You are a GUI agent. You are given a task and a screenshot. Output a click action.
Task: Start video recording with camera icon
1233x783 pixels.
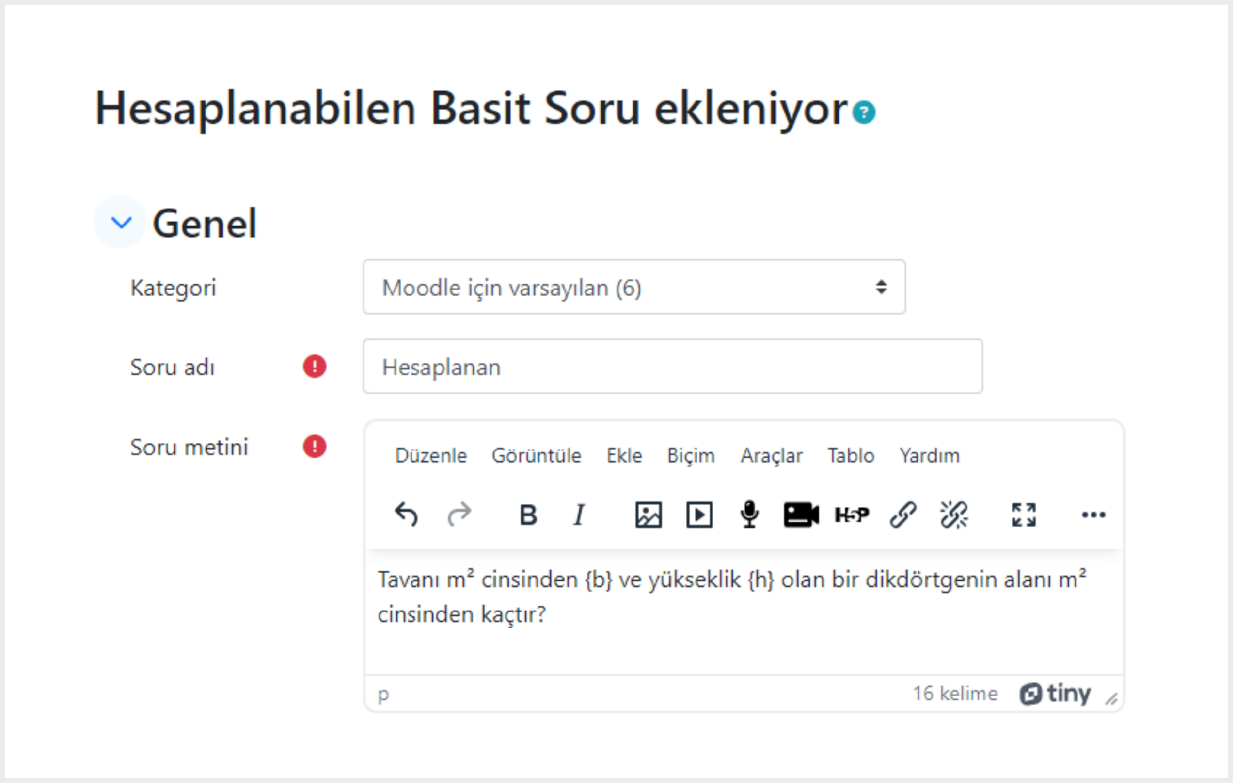pyautogui.click(x=801, y=515)
